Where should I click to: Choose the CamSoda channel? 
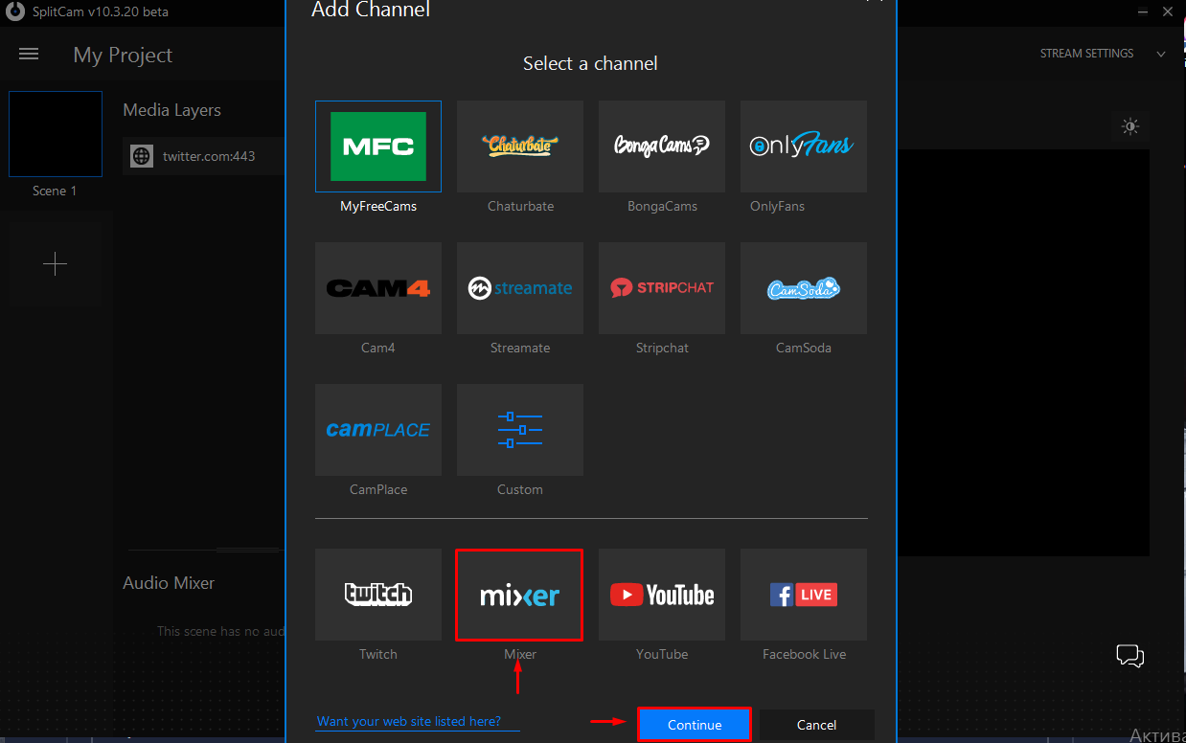[803, 287]
